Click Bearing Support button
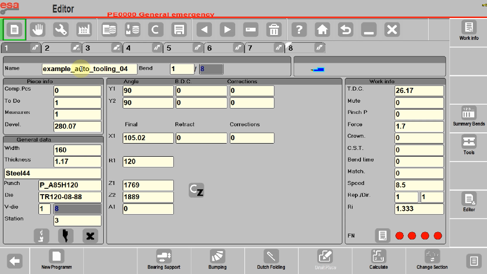 coord(164,260)
